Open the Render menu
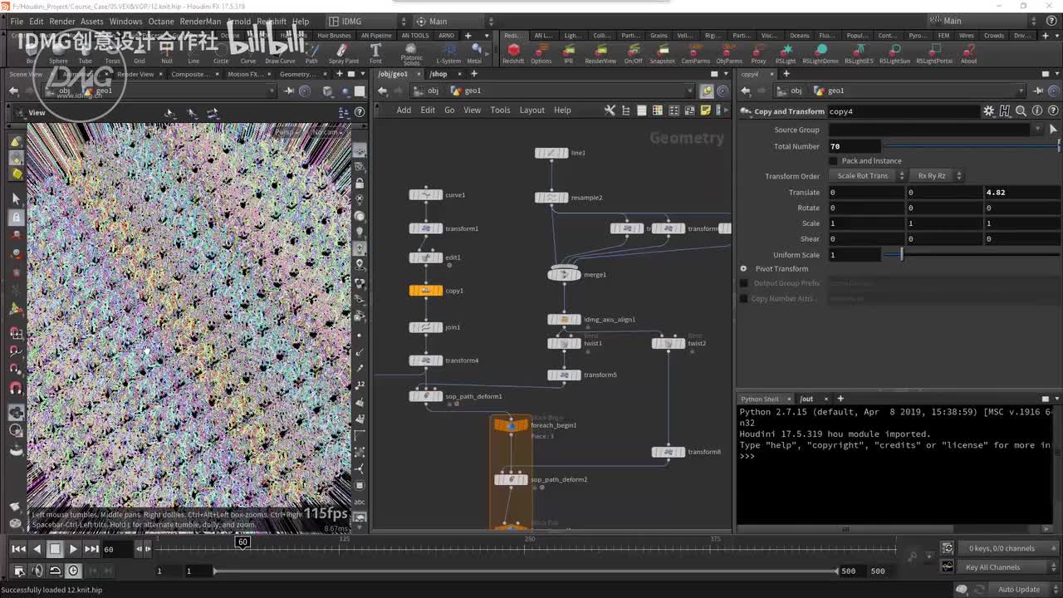The height and width of the screenshot is (598, 1063). [62, 22]
